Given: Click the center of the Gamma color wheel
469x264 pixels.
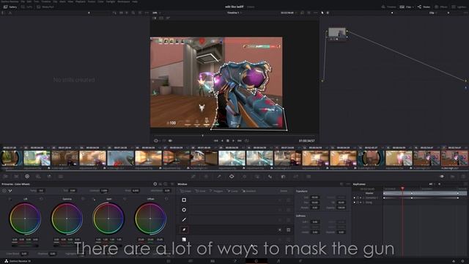Looking at the screenshot, I should (67, 219).
